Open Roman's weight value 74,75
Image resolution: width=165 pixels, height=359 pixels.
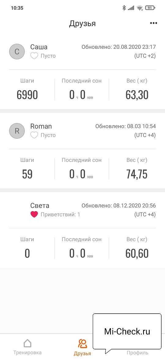coord(137,175)
